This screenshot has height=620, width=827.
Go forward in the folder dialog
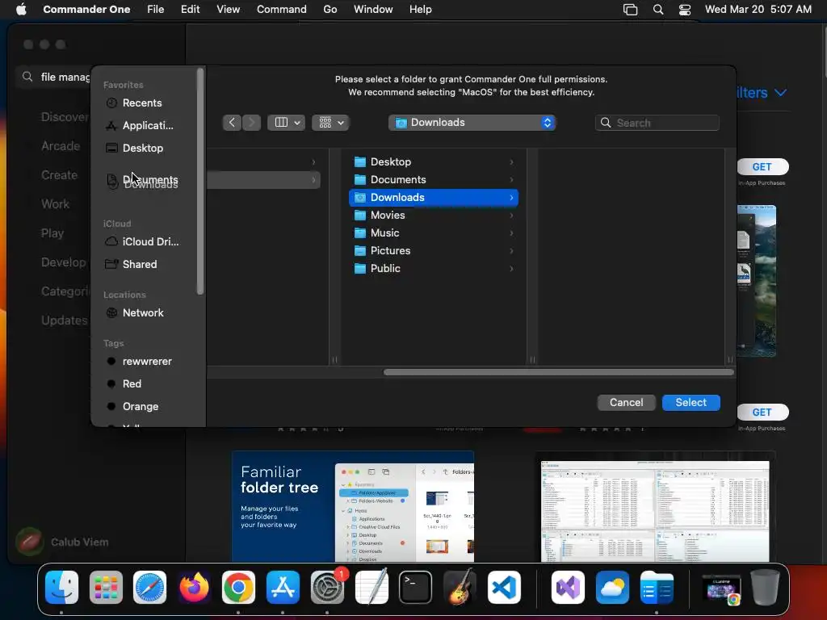pos(252,123)
